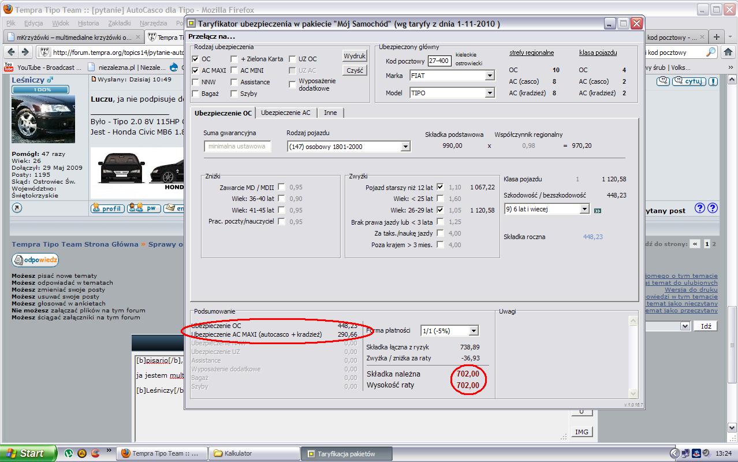Screen dimensions: 738x462
Task: Click the Firefox forward arrow
Action: [x=25, y=52]
